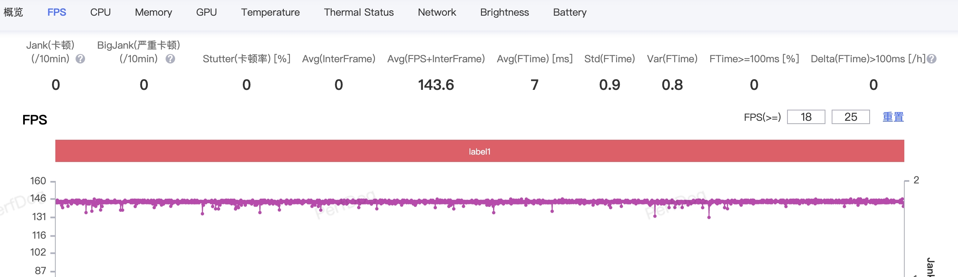Select the Network tab

pos(437,12)
